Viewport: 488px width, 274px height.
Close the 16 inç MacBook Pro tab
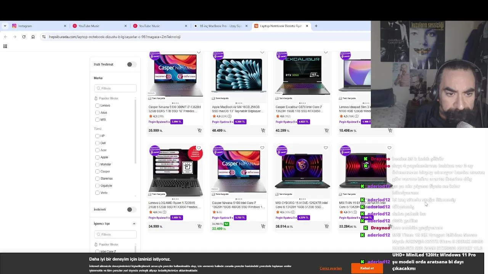pyautogui.click(x=246, y=26)
